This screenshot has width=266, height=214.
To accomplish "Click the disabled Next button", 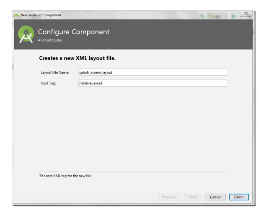I will (x=192, y=197).
